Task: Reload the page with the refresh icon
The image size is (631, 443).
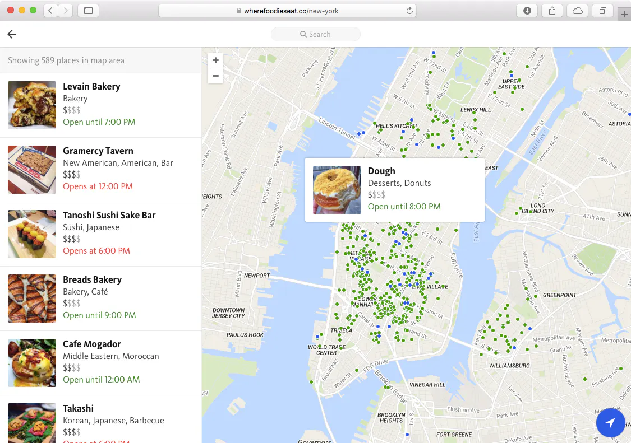Action: [409, 11]
